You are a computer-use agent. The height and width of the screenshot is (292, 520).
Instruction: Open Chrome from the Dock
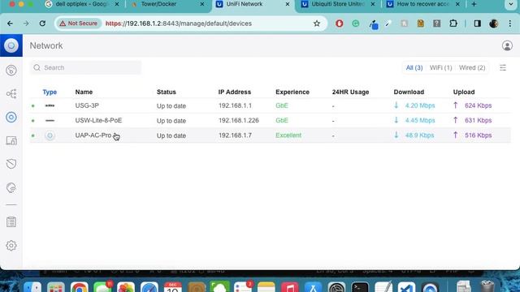pyautogui.click(x=80, y=287)
